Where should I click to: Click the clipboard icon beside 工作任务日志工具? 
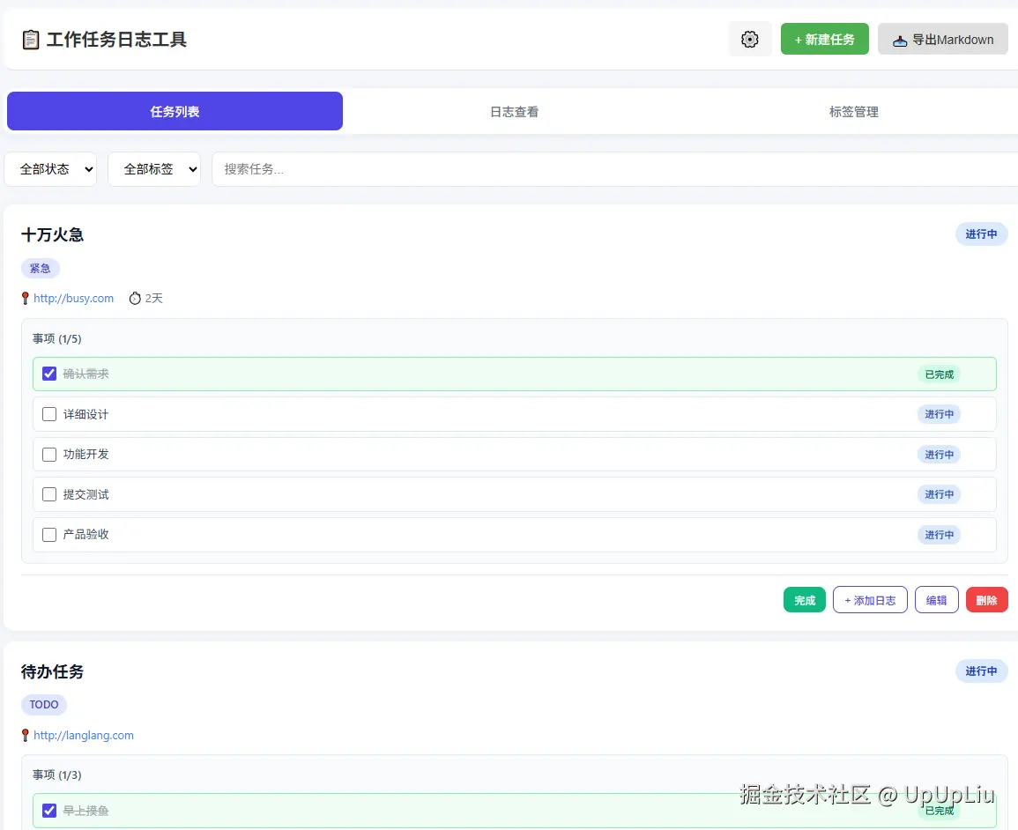coord(31,40)
